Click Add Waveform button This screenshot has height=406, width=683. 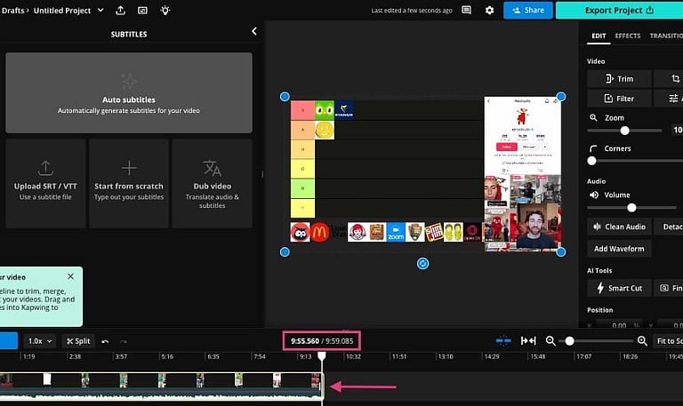(619, 249)
